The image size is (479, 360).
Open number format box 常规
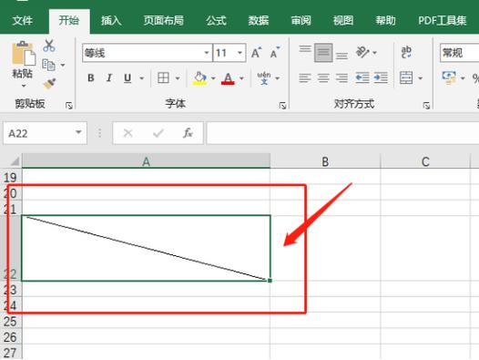tap(460, 53)
